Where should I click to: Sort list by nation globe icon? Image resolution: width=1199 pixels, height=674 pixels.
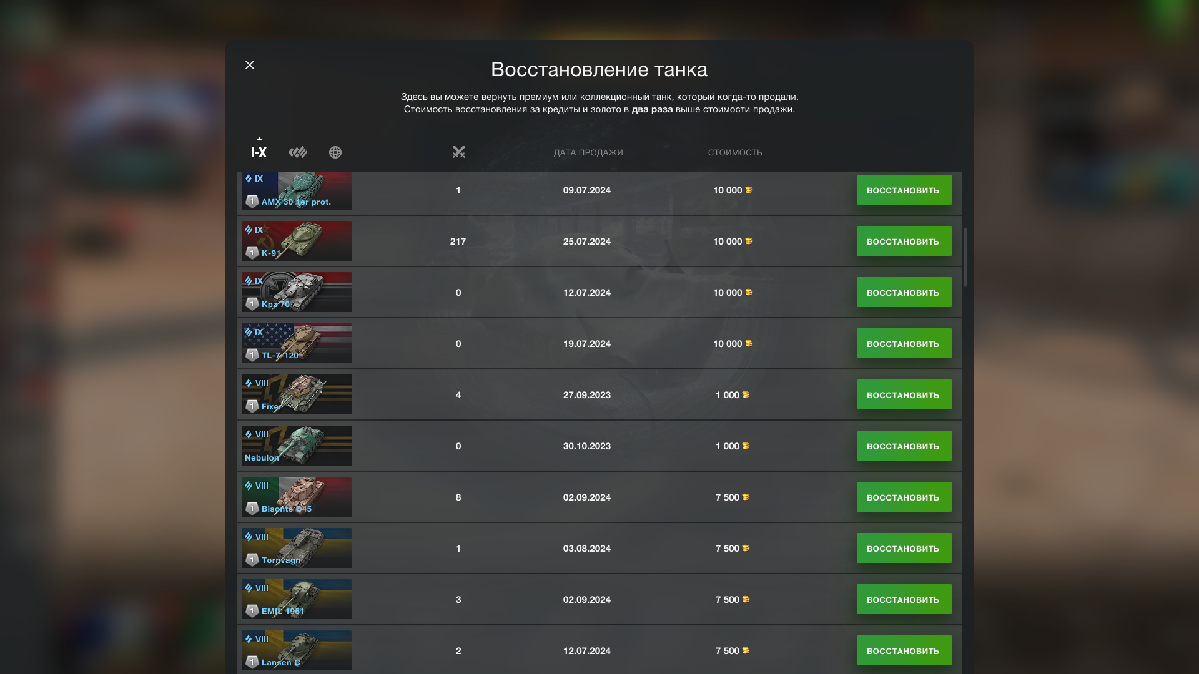(x=335, y=152)
